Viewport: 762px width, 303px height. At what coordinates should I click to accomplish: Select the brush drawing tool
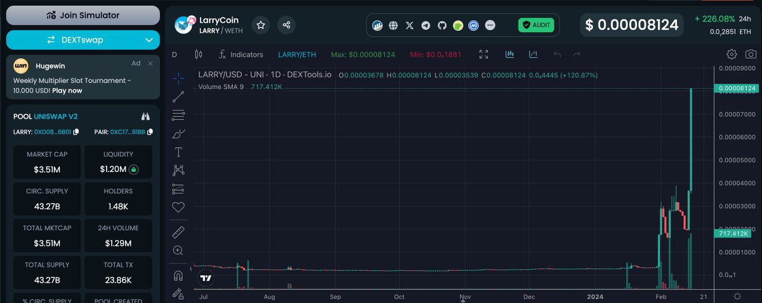pyautogui.click(x=178, y=133)
